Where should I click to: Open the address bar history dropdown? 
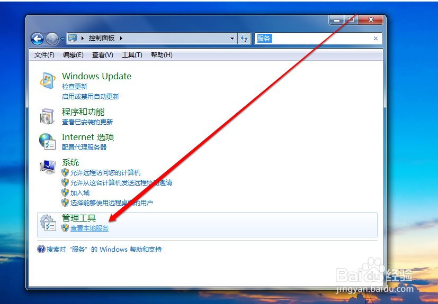pyautogui.click(x=232, y=39)
